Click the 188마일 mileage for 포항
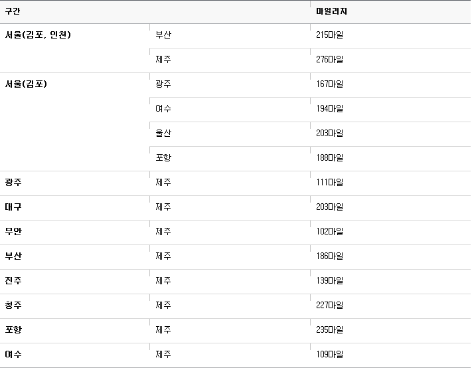Viewport: 472px width, 368px height. [329, 157]
